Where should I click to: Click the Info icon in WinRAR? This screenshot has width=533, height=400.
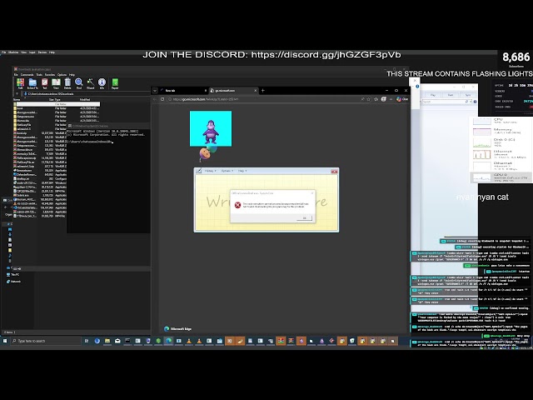pyautogui.click(x=102, y=83)
